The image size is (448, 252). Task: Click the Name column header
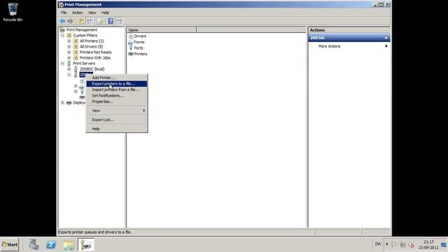click(162, 30)
